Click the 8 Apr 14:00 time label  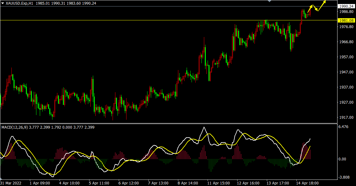pos(188,183)
